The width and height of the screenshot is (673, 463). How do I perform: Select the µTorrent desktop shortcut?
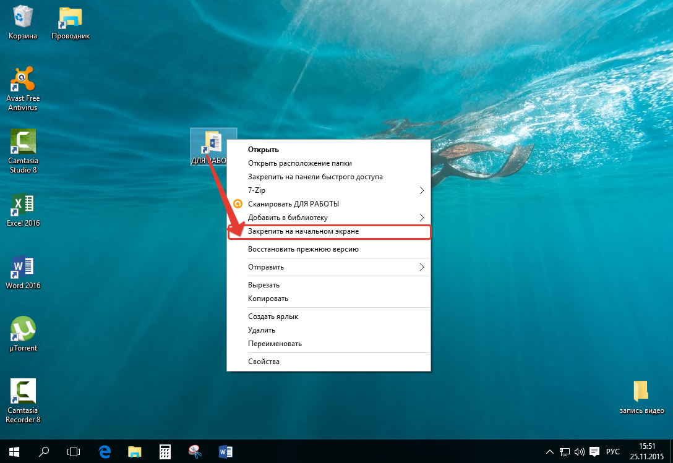tap(23, 329)
